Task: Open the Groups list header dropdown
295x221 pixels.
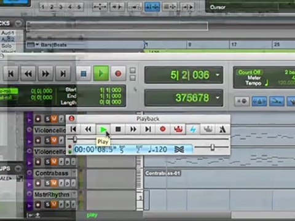Action: (18, 168)
